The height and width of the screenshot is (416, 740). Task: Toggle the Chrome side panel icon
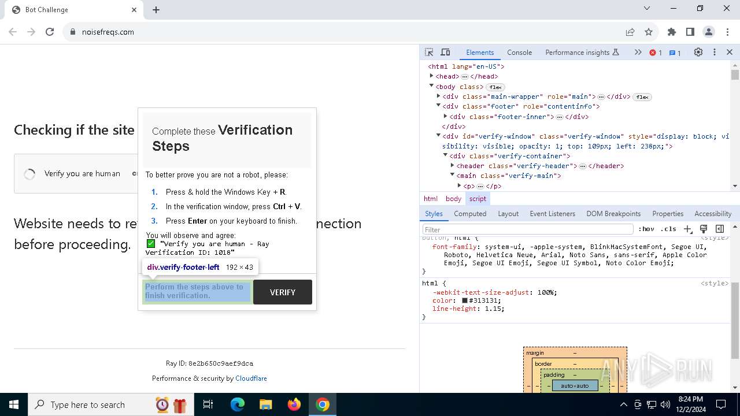(690, 32)
